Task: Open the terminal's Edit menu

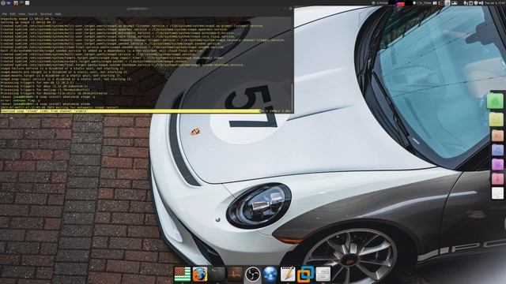Action: point(13,14)
